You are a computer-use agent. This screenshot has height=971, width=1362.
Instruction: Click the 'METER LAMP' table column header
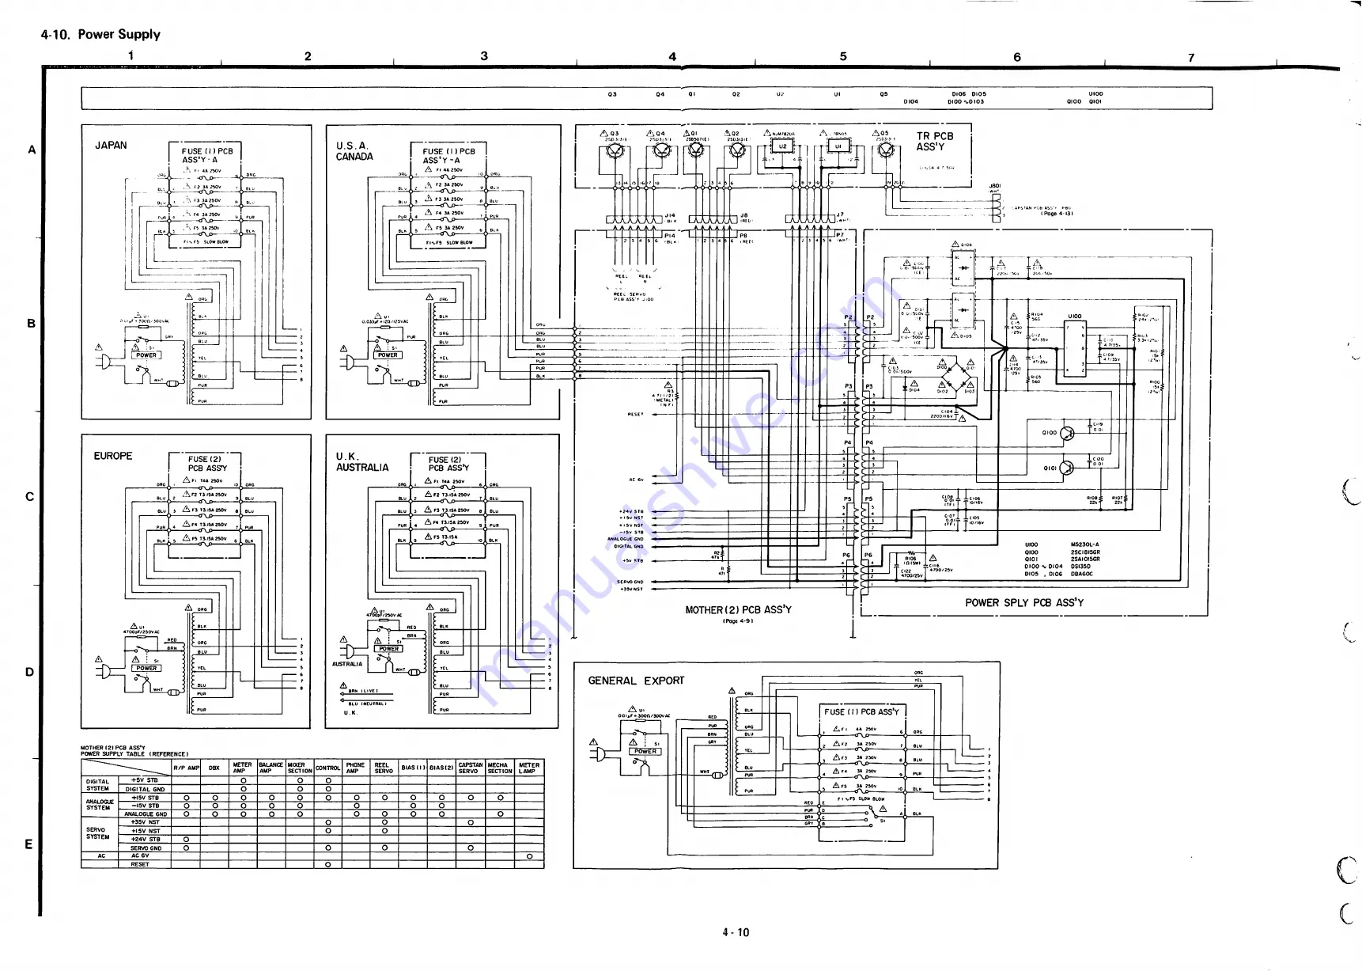(x=529, y=768)
